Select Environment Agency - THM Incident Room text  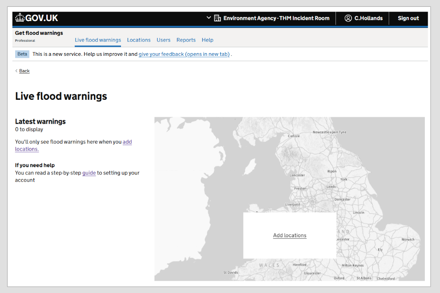pyautogui.click(x=276, y=18)
